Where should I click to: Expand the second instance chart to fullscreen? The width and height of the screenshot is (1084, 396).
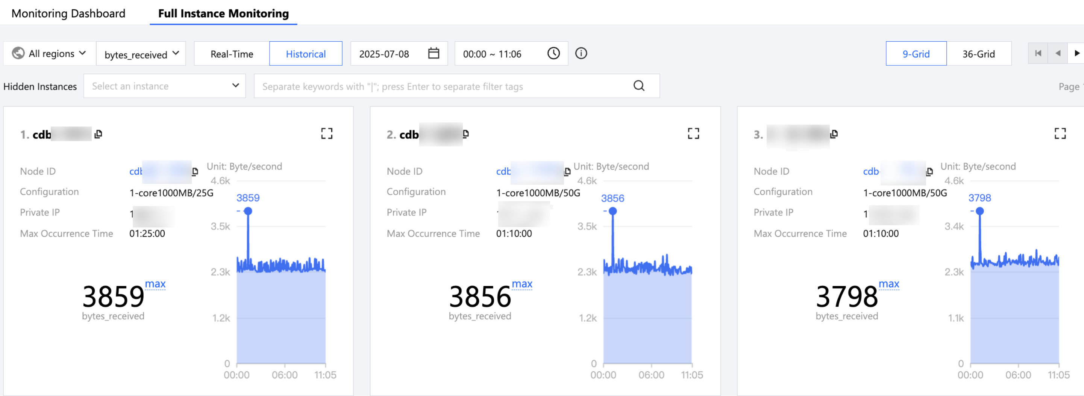[x=693, y=134]
